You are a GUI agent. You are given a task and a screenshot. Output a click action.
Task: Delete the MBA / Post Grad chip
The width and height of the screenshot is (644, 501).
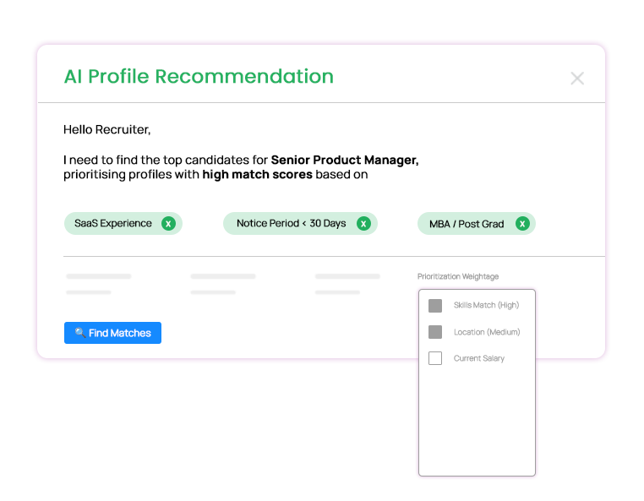522,224
